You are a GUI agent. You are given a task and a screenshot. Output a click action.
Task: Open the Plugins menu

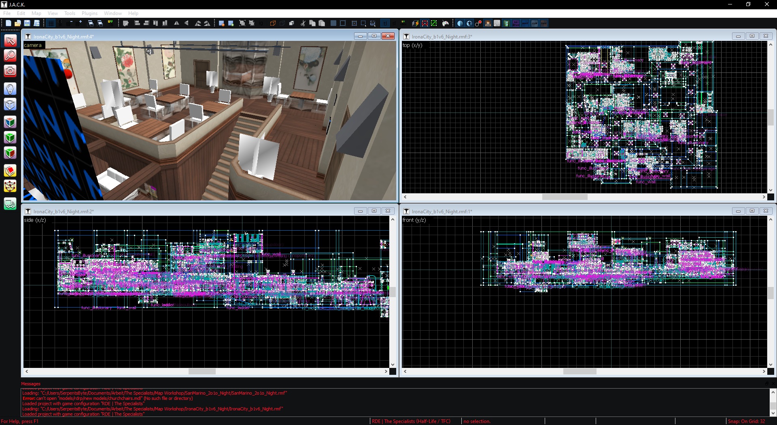[89, 13]
